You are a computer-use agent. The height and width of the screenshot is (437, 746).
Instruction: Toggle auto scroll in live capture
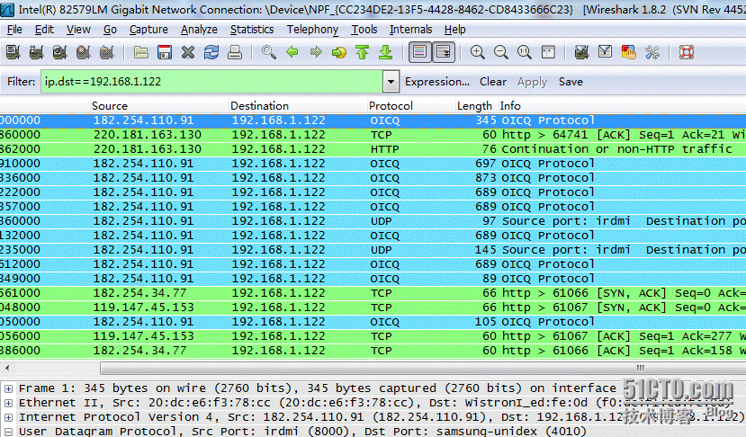point(444,52)
